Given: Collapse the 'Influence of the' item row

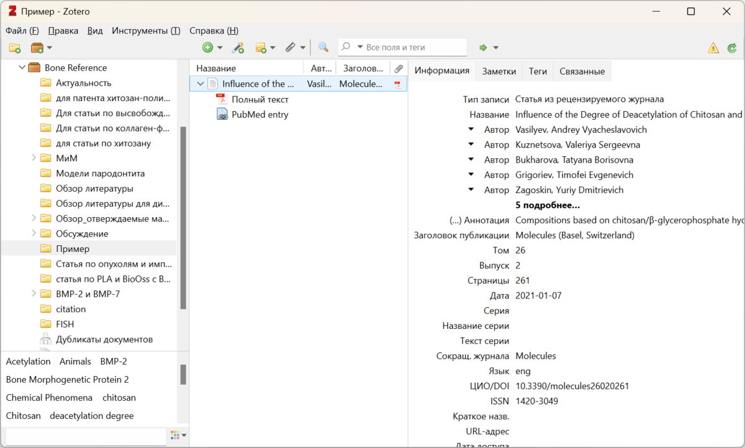Looking at the screenshot, I should point(200,84).
